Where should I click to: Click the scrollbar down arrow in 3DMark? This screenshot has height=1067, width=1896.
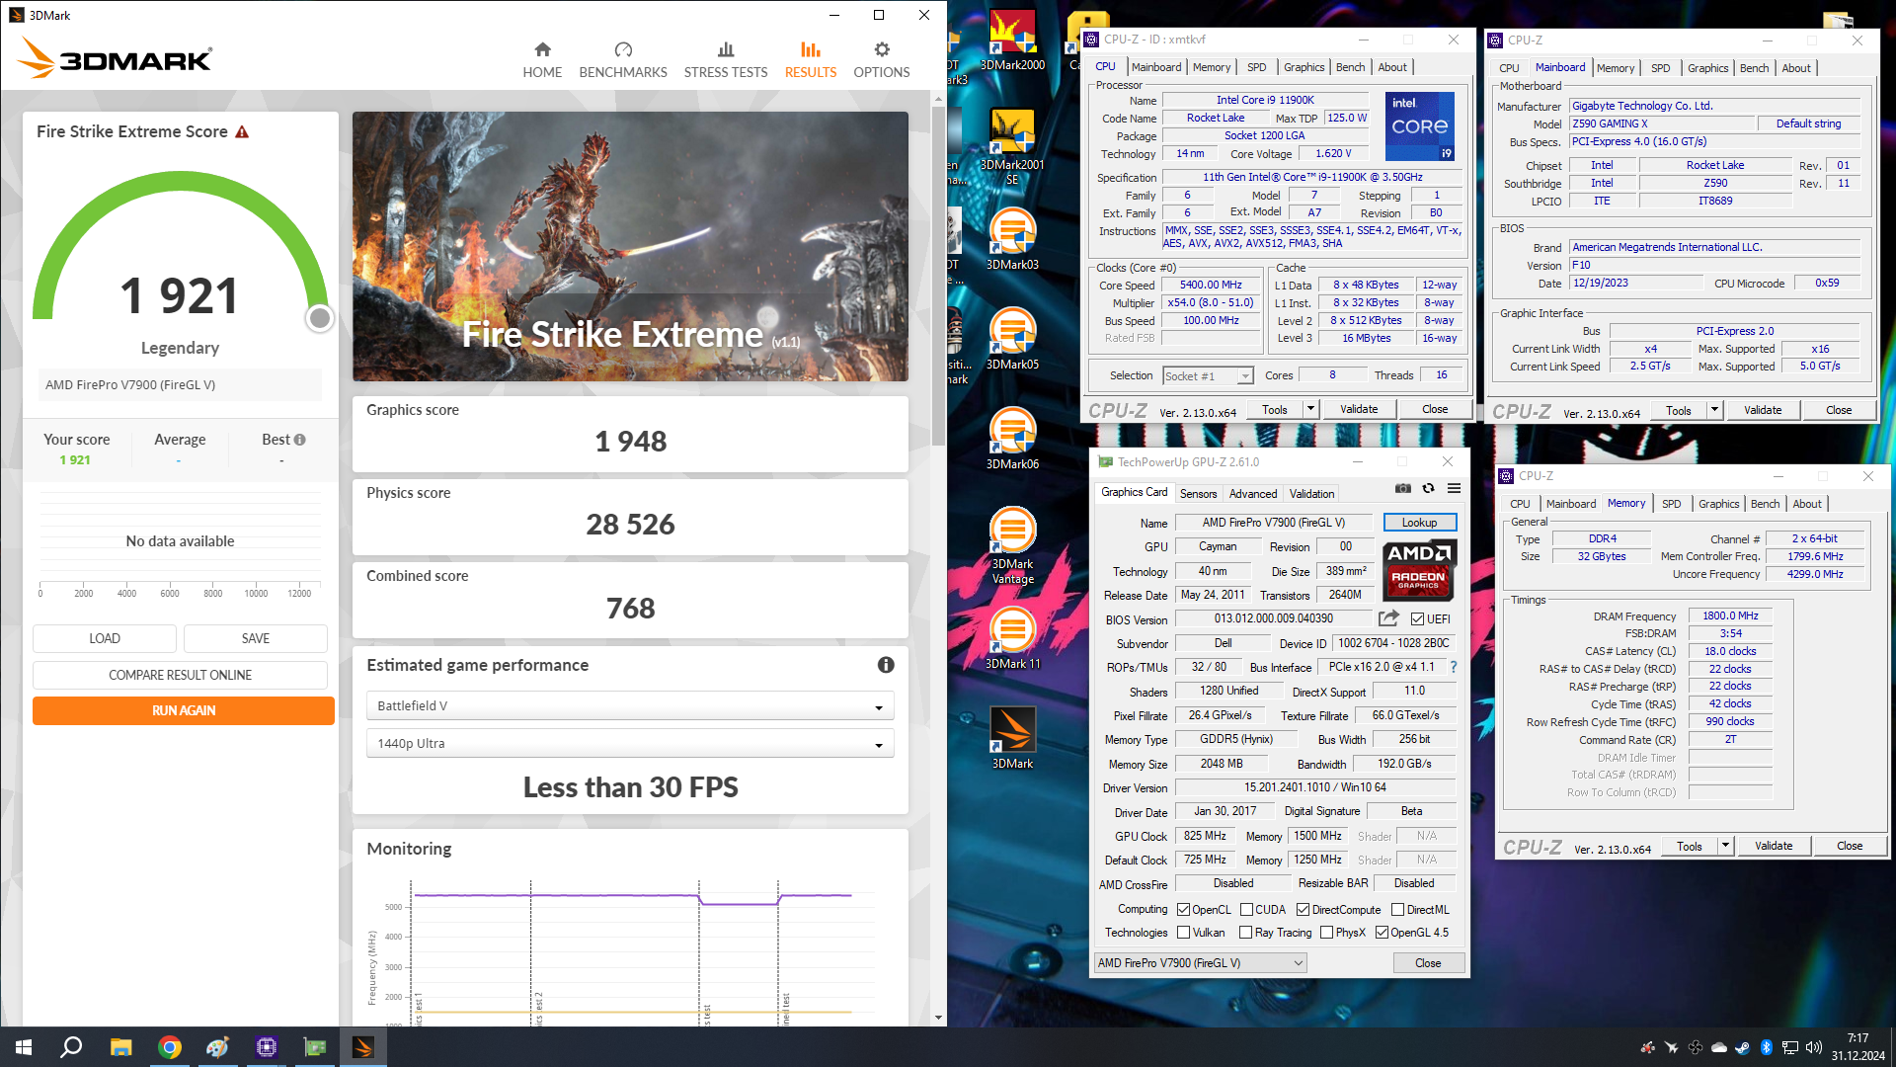click(x=938, y=1018)
